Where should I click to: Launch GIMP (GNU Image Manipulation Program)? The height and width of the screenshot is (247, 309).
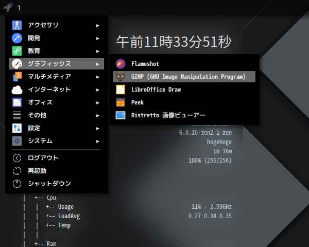tap(184, 77)
